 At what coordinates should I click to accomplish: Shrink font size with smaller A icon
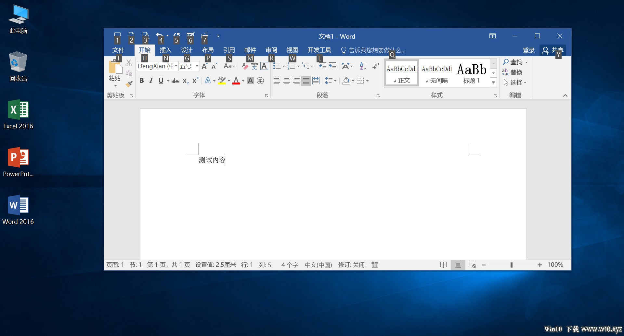pos(214,66)
